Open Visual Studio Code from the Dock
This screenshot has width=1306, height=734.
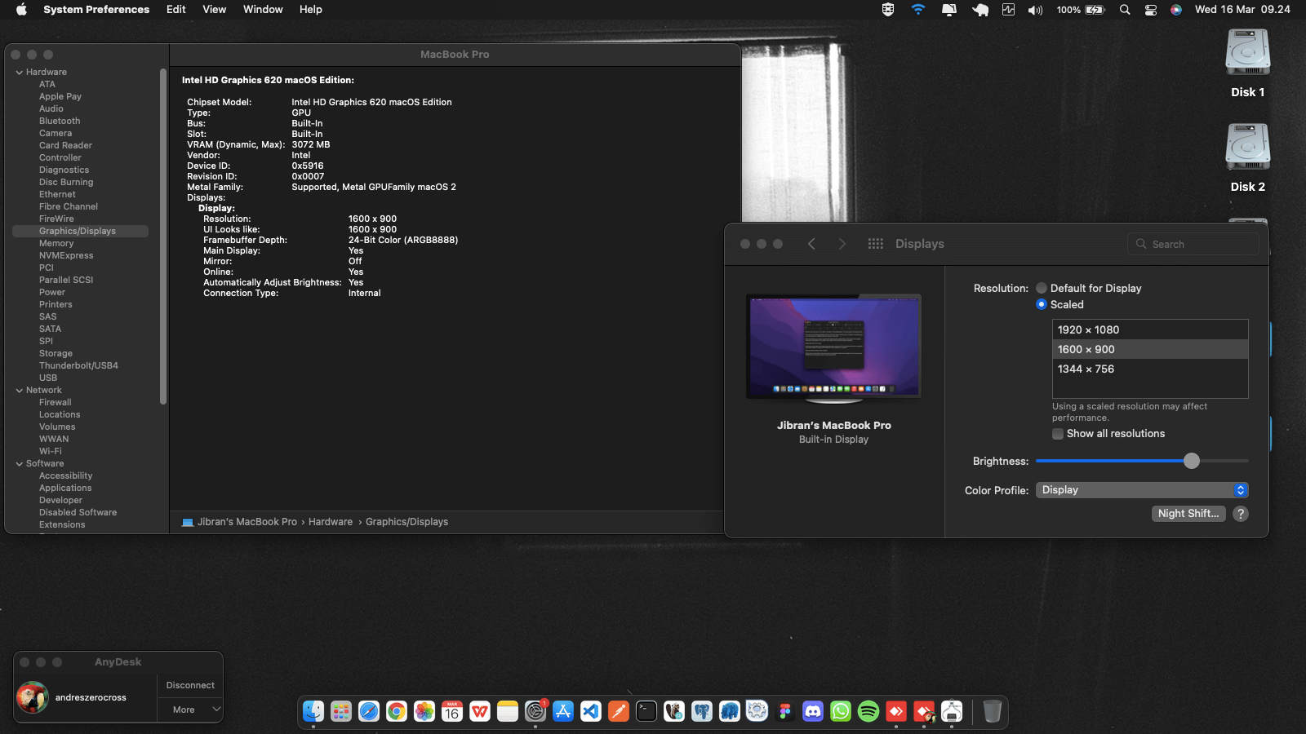[590, 711]
